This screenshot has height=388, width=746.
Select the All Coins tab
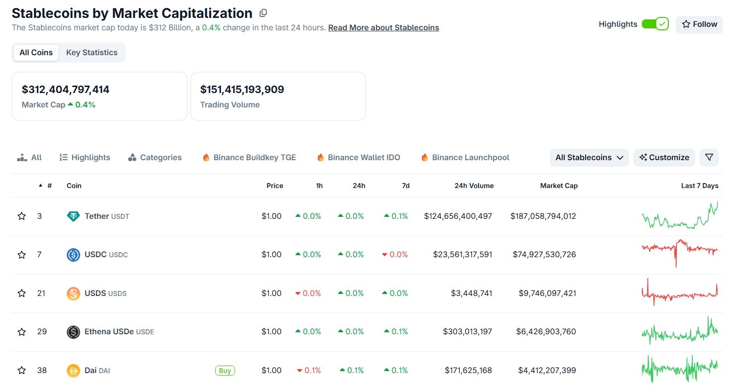coord(35,52)
